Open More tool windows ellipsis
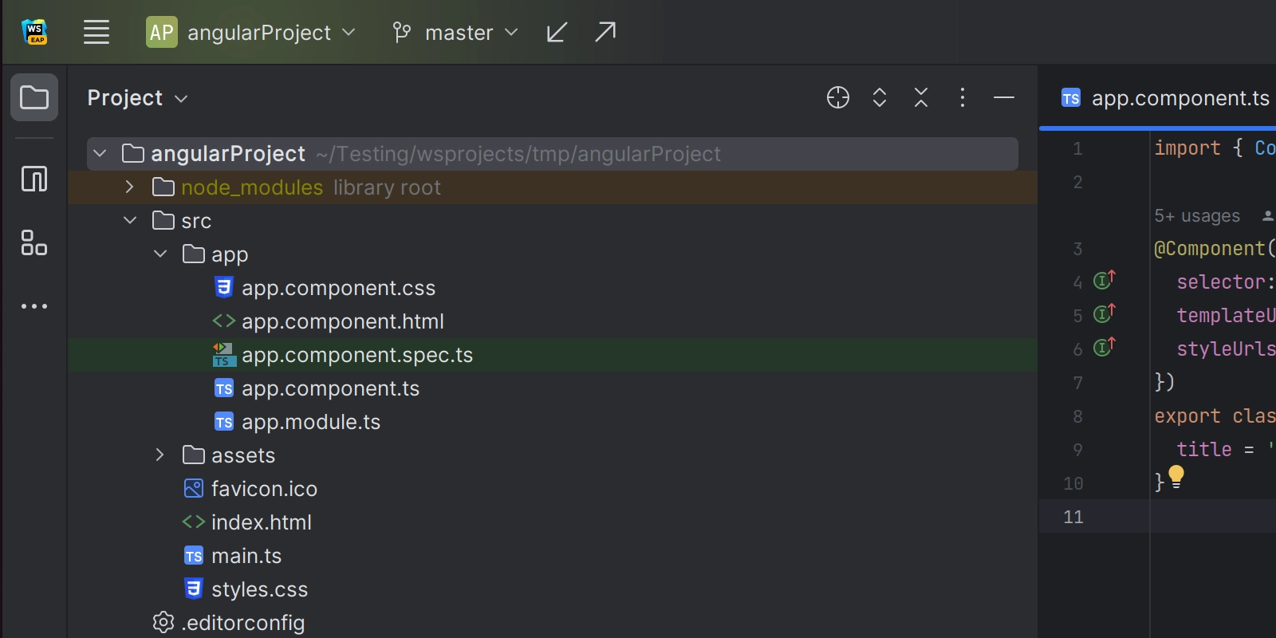The width and height of the screenshot is (1276, 638). pyautogui.click(x=34, y=306)
